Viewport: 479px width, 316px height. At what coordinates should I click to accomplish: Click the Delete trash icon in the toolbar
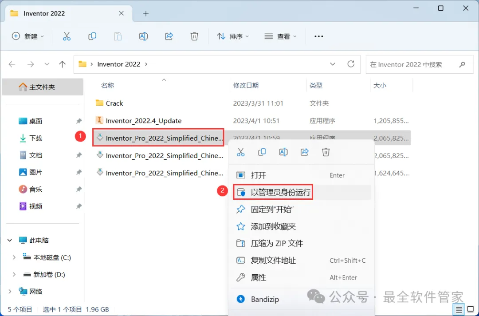[194, 36]
